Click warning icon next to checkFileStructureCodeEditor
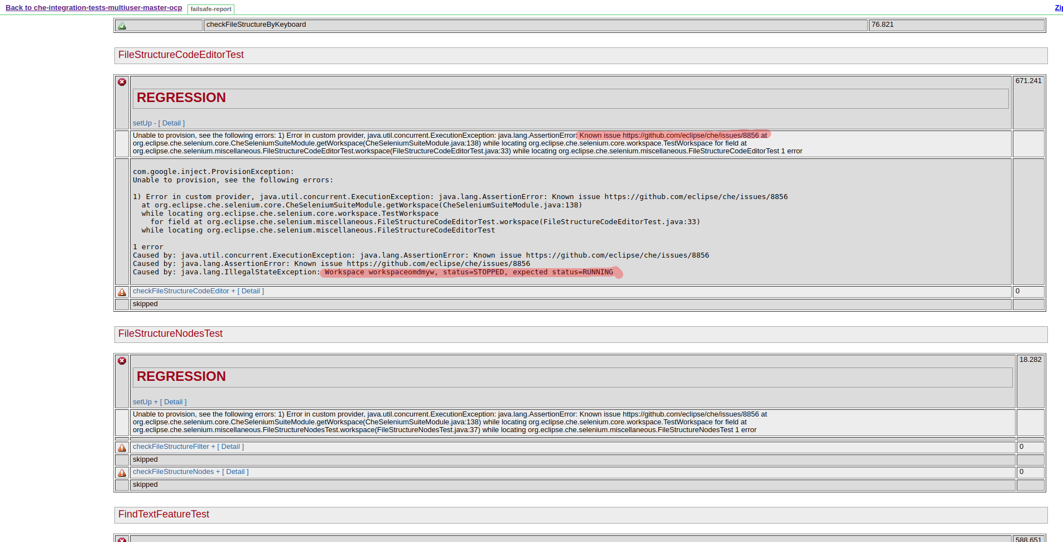 (x=122, y=292)
